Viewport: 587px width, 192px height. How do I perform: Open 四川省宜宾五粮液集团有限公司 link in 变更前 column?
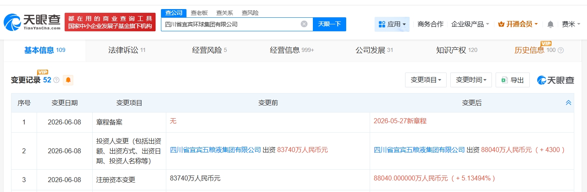coord(215,150)
